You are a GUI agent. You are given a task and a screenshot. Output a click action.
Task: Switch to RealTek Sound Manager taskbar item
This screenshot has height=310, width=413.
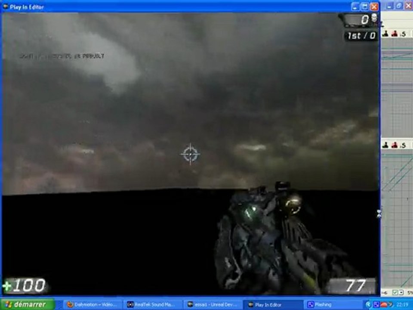click(x=153, y=305)
